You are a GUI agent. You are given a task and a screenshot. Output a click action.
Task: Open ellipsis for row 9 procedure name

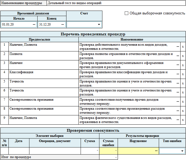pos(178,120)
